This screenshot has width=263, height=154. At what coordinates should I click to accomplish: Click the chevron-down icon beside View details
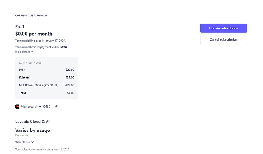point(32,142)
